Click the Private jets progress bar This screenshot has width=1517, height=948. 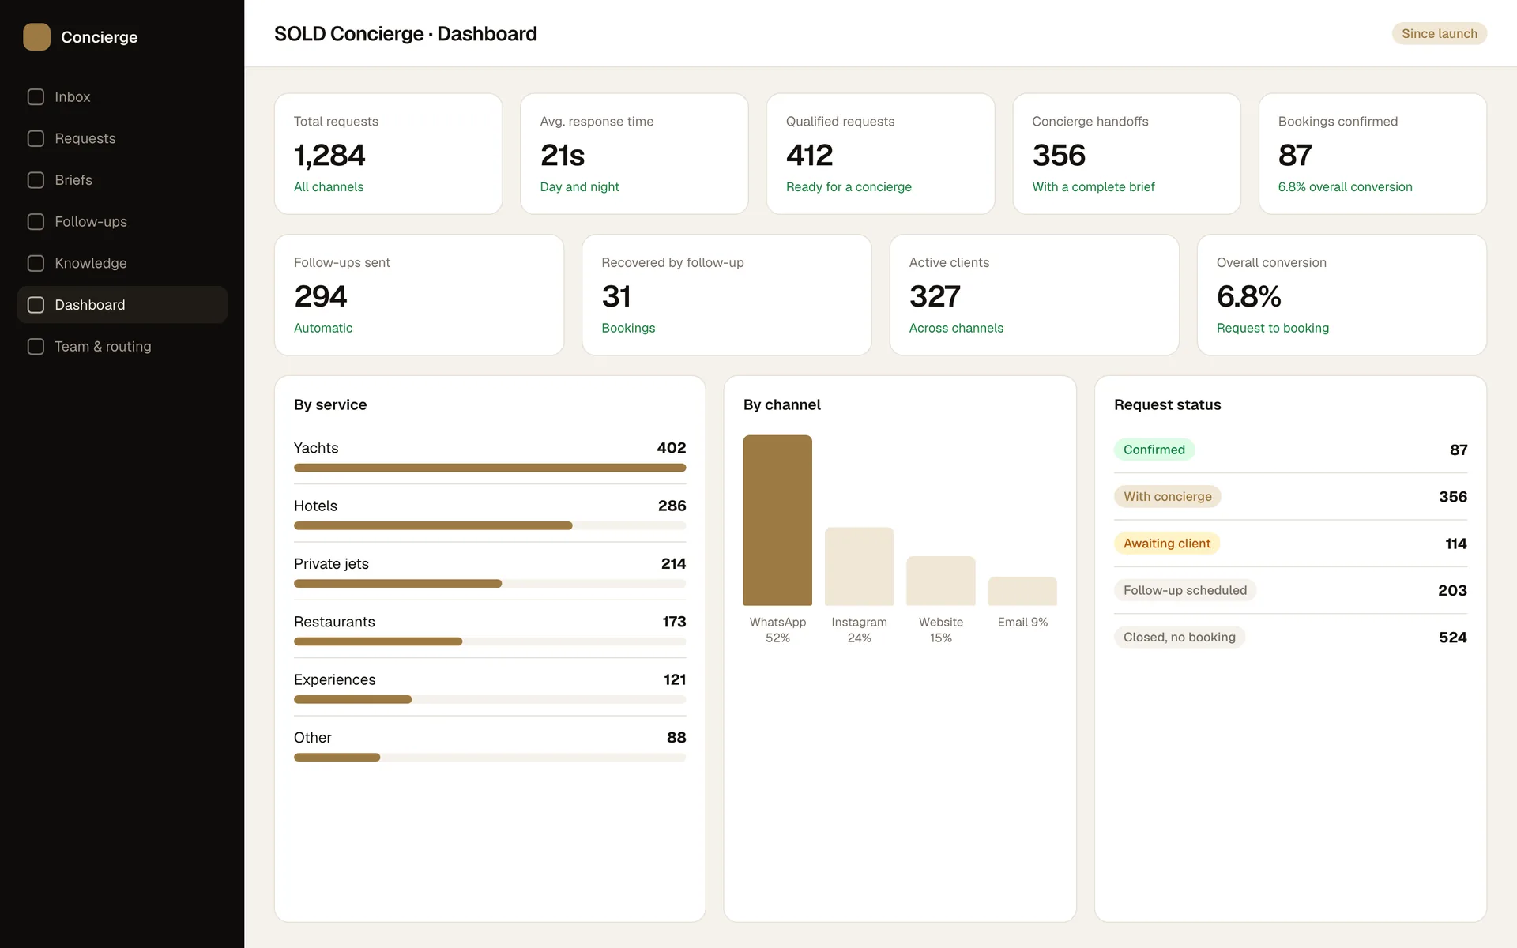click(490, 584)
